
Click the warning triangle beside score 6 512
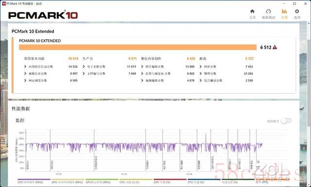tap(275, 47)
